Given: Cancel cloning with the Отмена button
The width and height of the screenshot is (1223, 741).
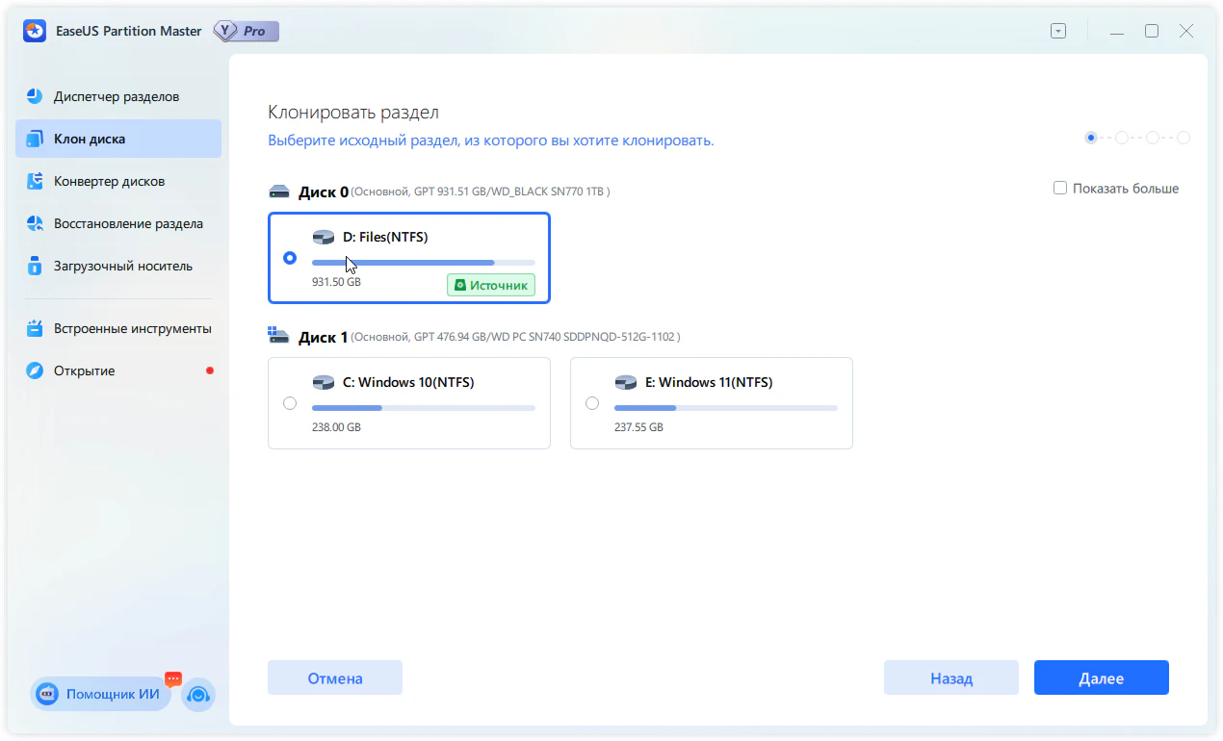Looking at the screenshot, I should (x=334, y=678).
